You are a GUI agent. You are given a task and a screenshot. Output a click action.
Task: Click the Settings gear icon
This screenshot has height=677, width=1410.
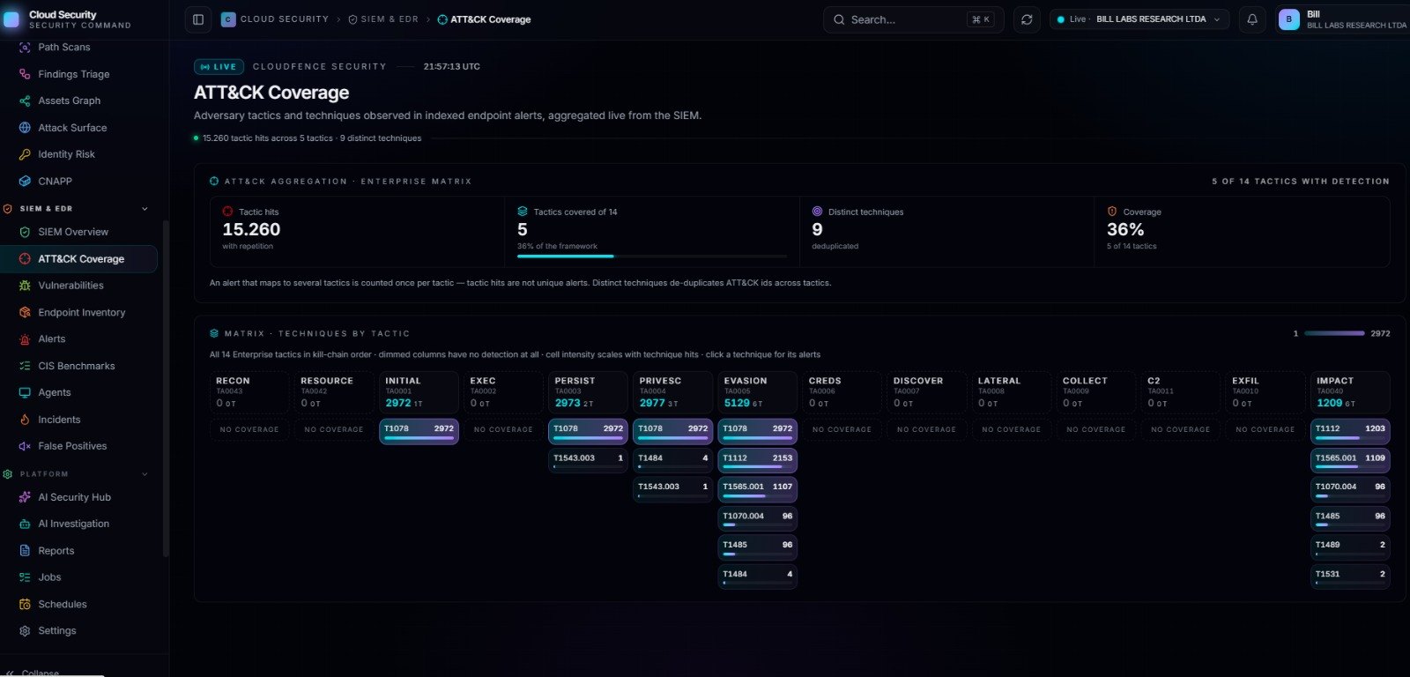(x=25, y=631)
